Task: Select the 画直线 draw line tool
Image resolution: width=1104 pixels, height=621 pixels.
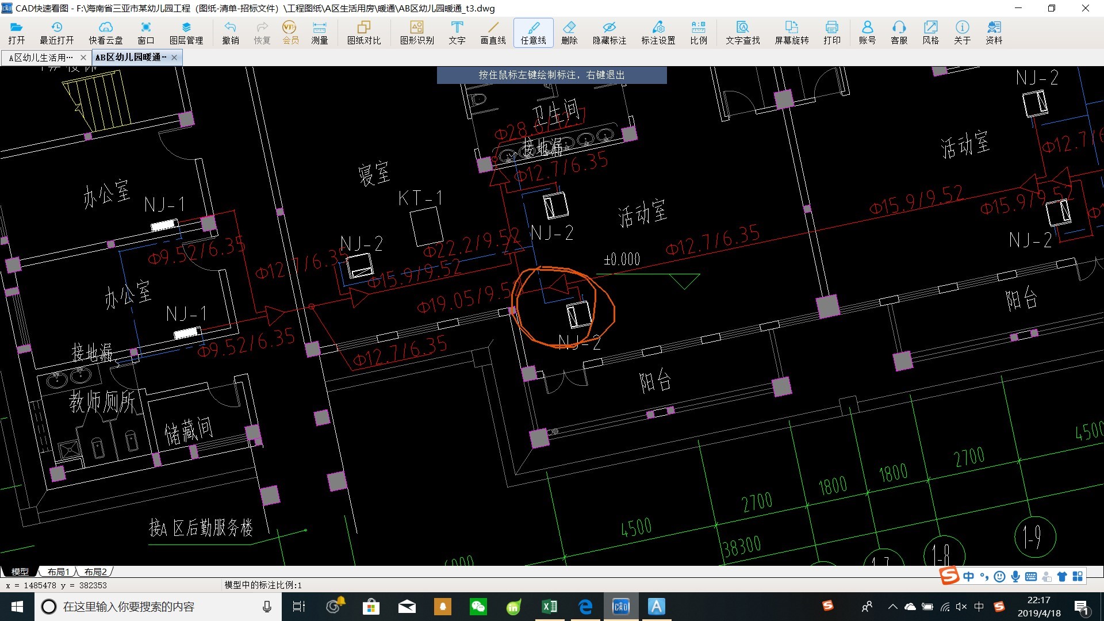Action: (493, 33)
